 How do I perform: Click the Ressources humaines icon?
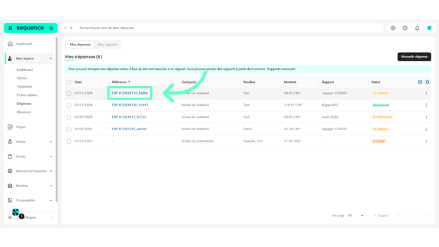(x=10, y=171)
